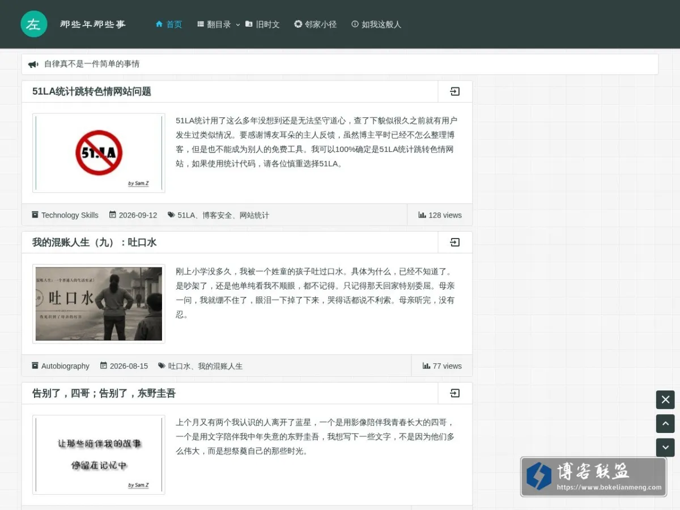Screen dimensions: 680x510
Task: Open the 邻家小径 menu item
Action: [x=316, y=24]
